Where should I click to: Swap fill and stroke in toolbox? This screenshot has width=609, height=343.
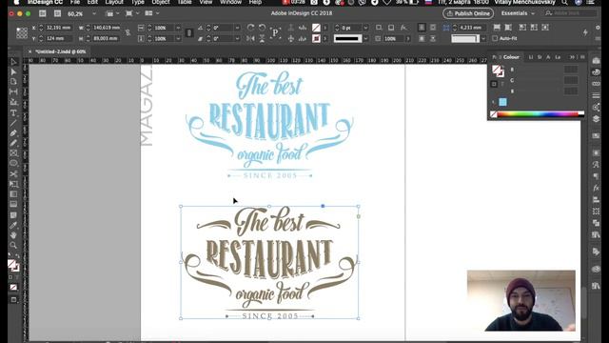pyautogui.click(x=17, y=256)
